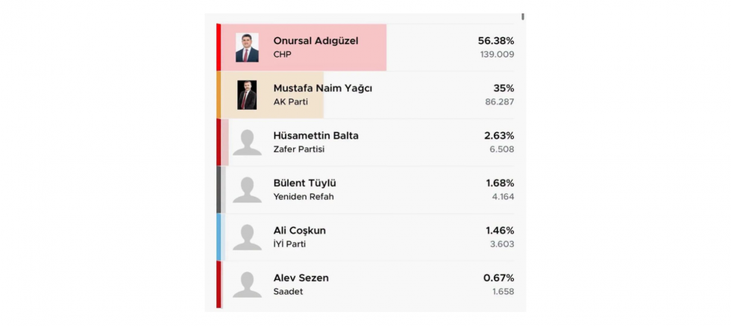Open Hüsamettin Balta candidate entry

point(316,136)
